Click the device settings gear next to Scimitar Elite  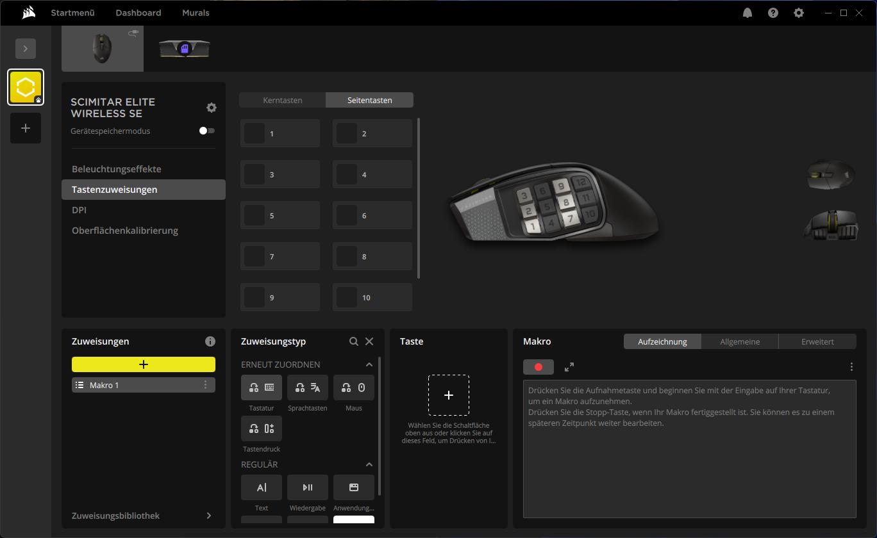(x=212, y=108)
